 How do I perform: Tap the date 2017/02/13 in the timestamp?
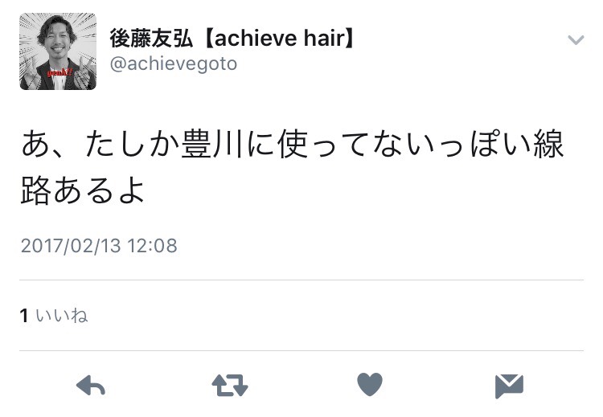(x=71, y=246)
